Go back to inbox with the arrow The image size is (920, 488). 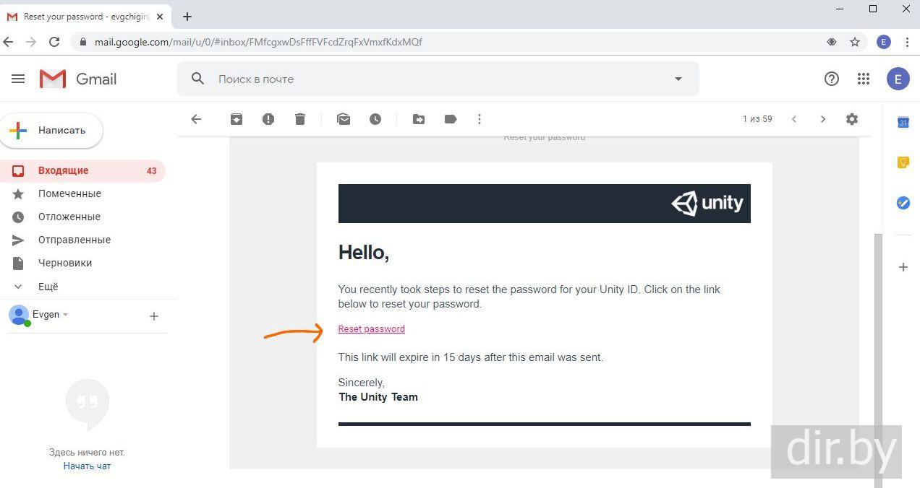click(196, 119)
